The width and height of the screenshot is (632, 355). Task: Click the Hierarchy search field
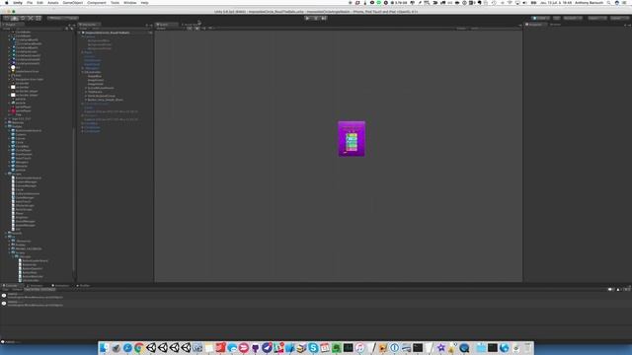(121, 29)
